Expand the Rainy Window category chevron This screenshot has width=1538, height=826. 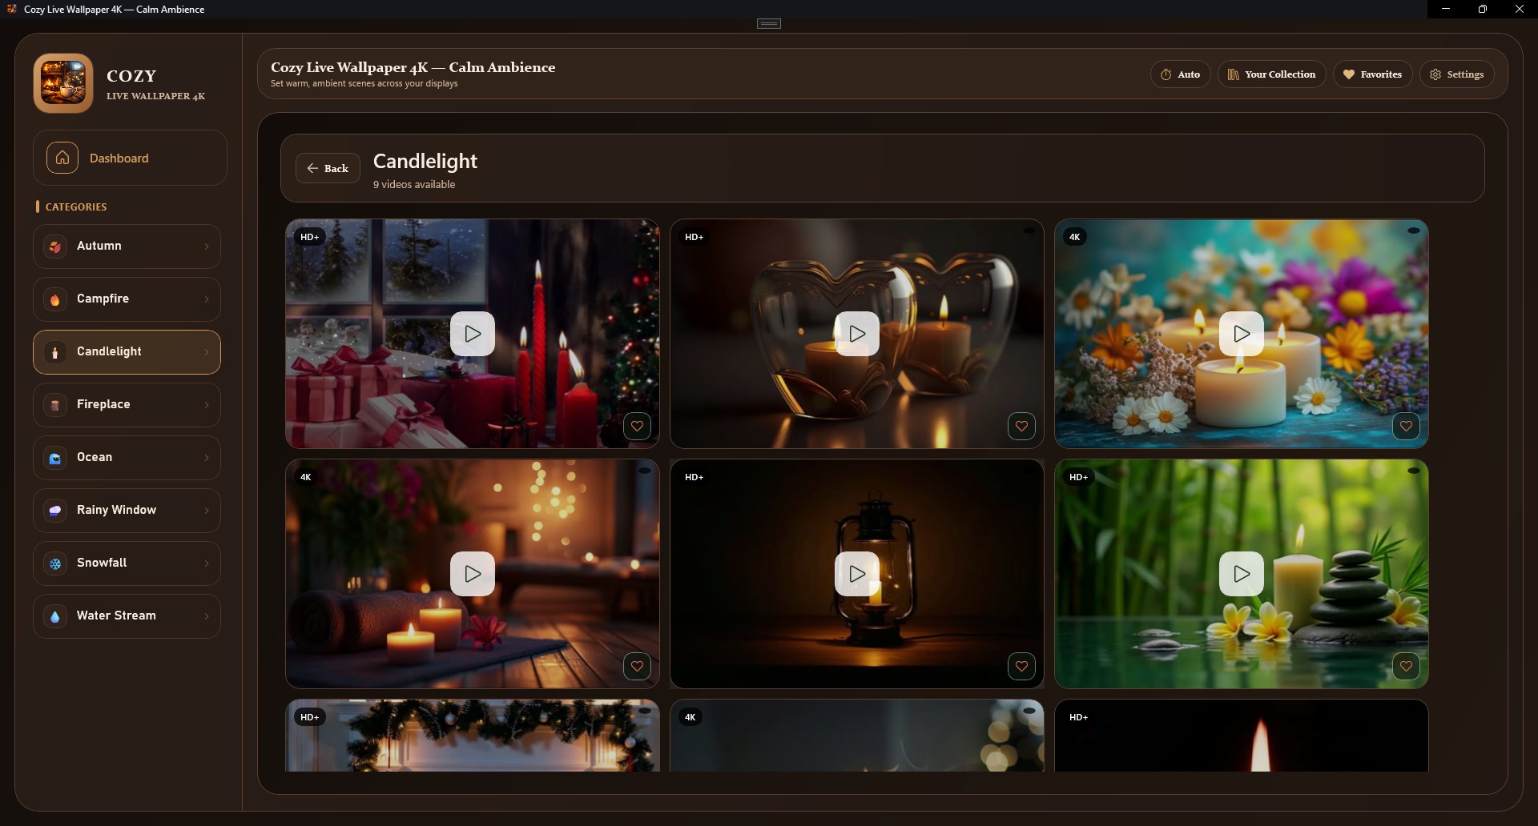click(207, 511)
